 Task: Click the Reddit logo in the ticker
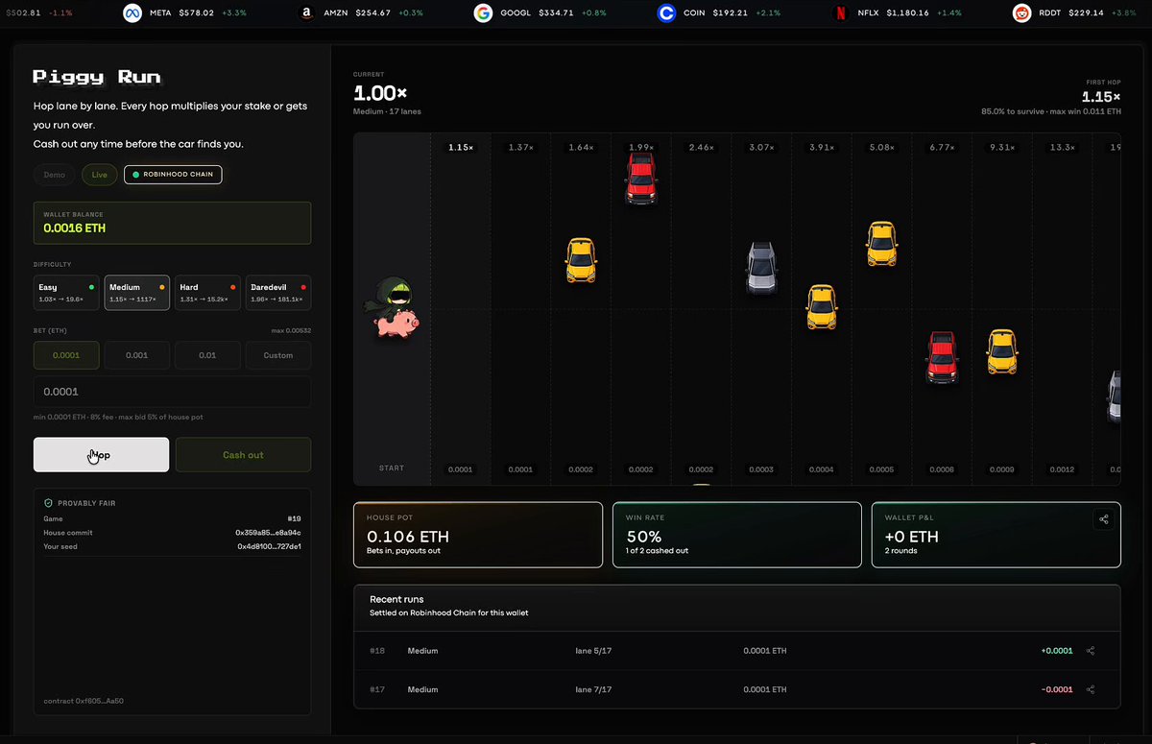(1021, 13)
